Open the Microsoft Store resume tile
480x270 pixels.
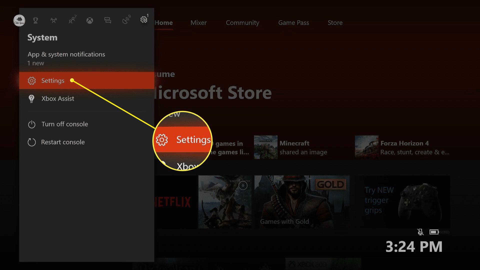pos(213,93)
